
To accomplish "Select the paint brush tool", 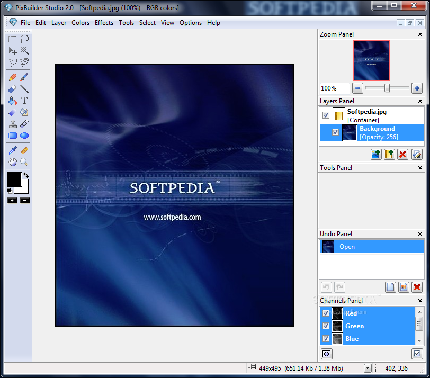I will pyautogui.click(x=24, y=77).
